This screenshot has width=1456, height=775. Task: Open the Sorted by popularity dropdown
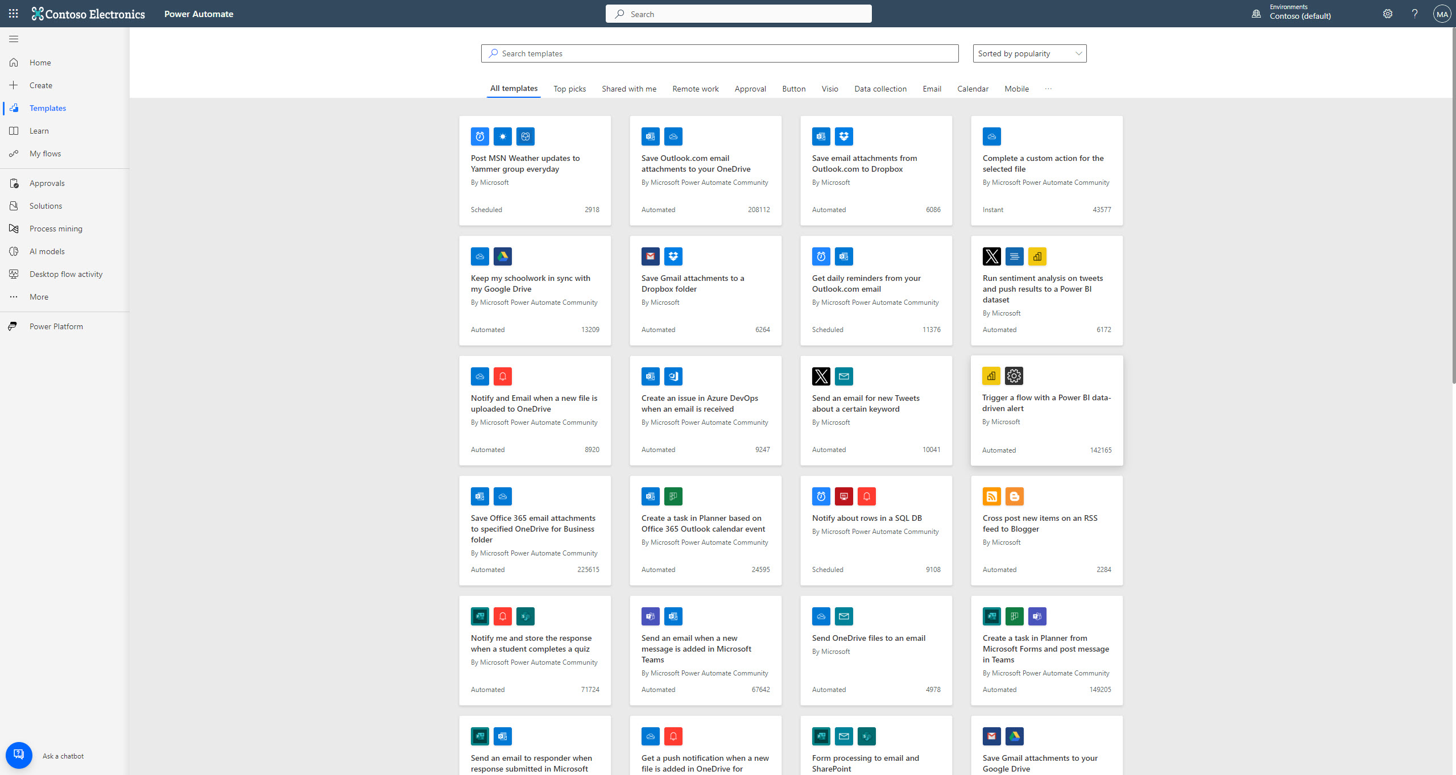(1029, 53)
